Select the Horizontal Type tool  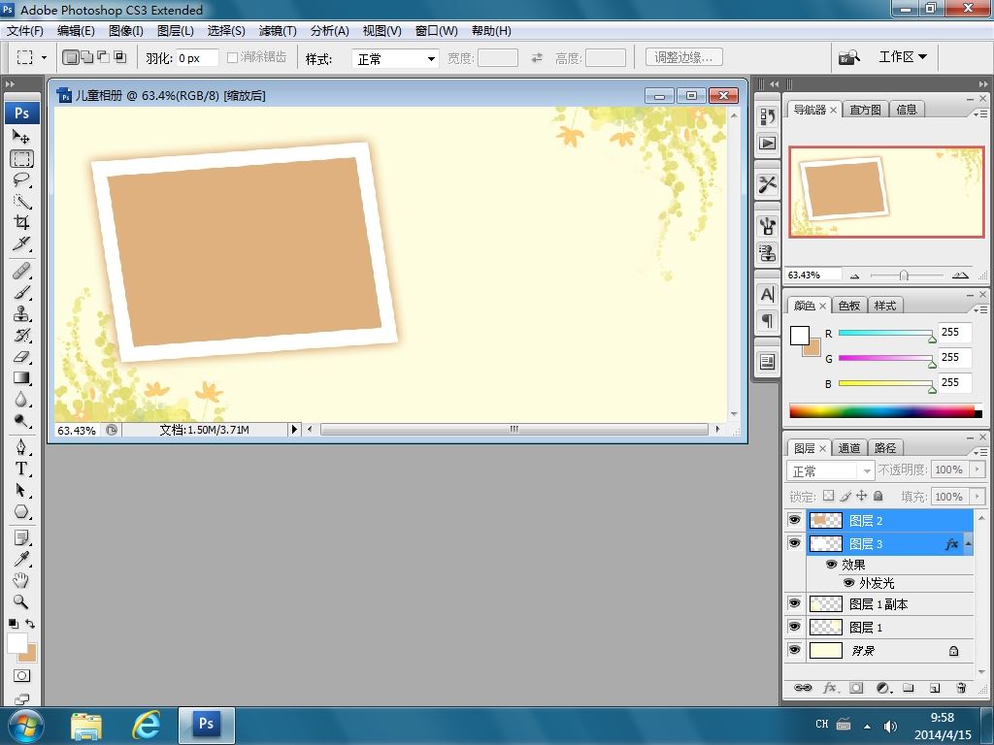(x=21, y=469)
